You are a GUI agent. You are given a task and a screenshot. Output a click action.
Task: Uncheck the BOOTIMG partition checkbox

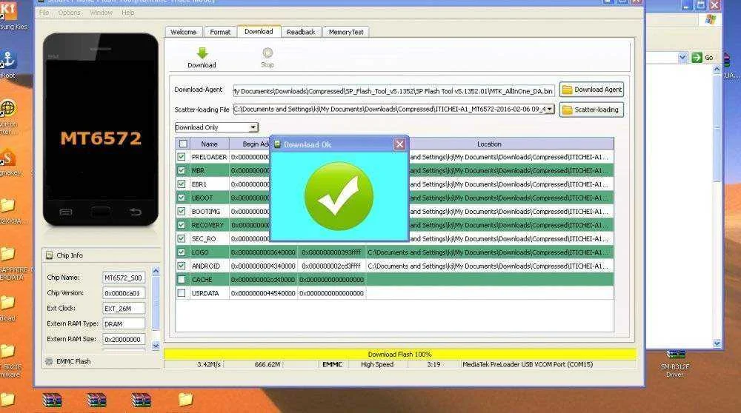point(182,212)
